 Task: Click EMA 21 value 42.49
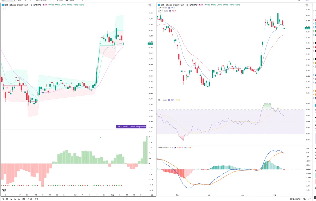(x=174, y=11)
